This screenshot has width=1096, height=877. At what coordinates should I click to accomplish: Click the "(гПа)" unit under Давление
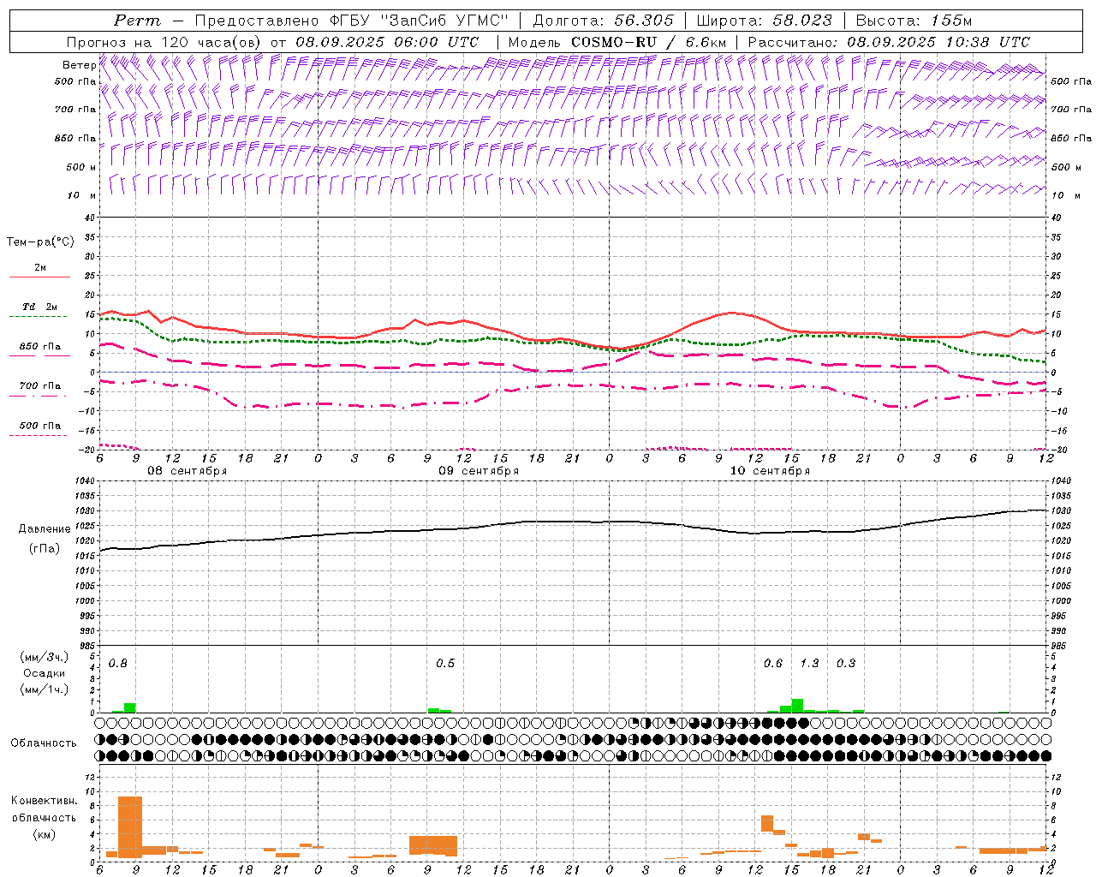[45, 548]
